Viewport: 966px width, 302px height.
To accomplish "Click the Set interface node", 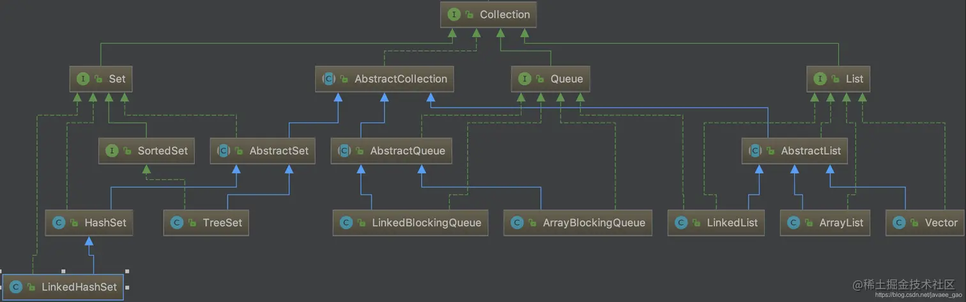I will (102, 79).
